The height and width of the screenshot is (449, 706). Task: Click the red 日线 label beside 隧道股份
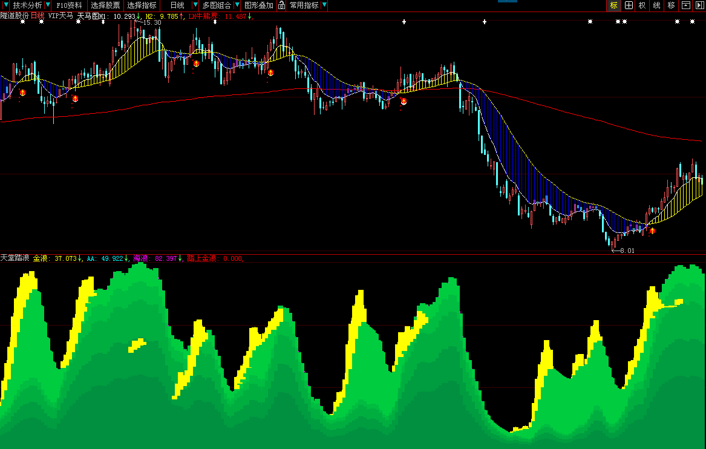38,16
